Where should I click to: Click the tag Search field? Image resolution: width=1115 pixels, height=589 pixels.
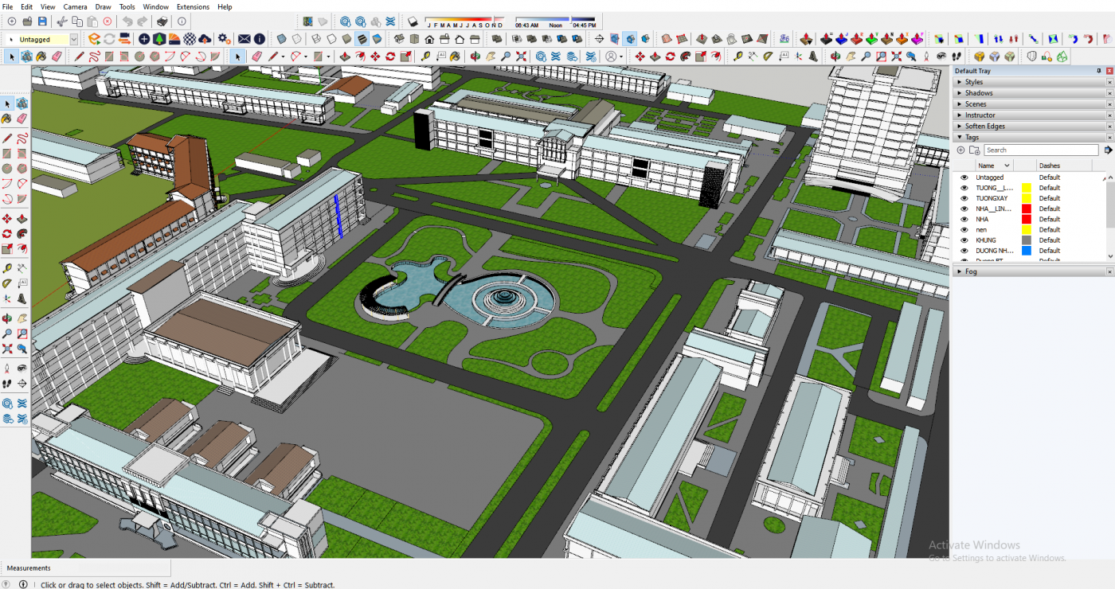1042,150
